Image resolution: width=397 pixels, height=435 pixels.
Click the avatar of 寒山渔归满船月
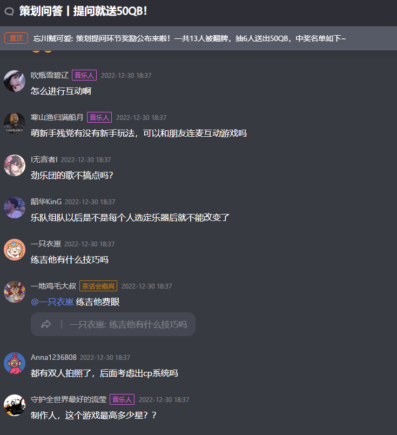(x=15, y=123)
